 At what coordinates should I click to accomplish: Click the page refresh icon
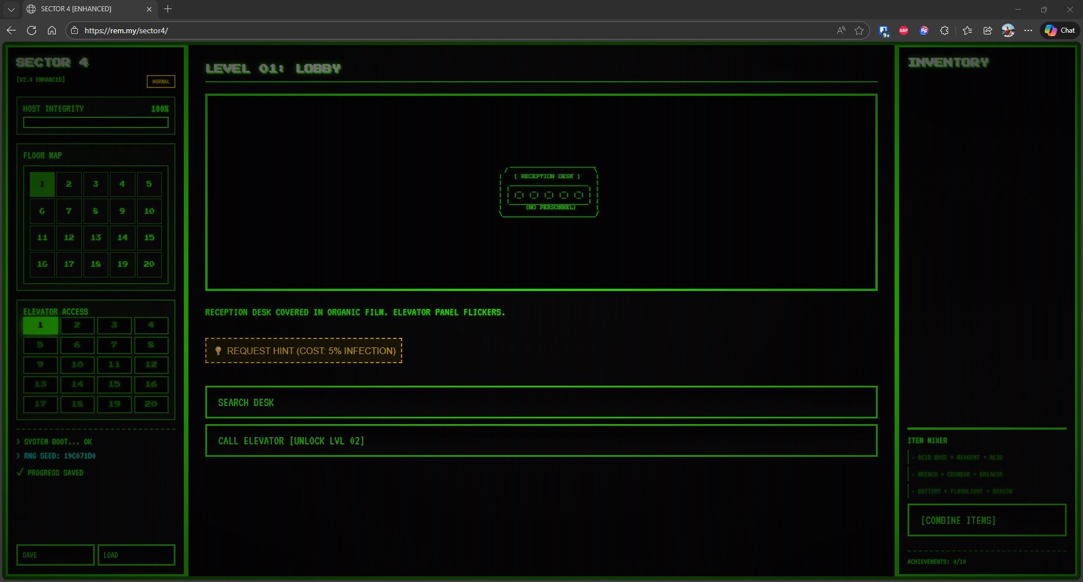click(32, 30)
